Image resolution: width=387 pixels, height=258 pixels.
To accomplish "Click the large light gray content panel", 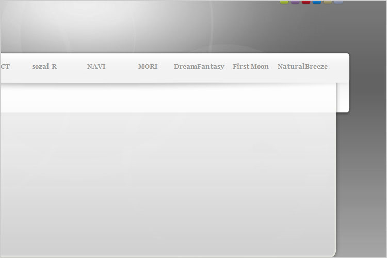I will [165, 181].
